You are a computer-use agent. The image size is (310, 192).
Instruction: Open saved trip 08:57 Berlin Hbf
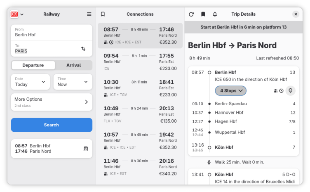pyautogui.click(x=52, y=149)
